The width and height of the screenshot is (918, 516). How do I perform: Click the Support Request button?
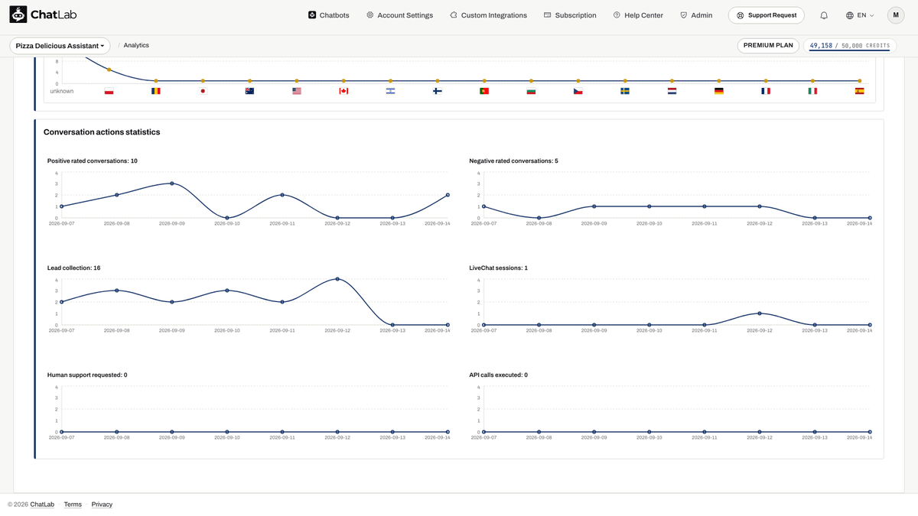tap(767, 15)
